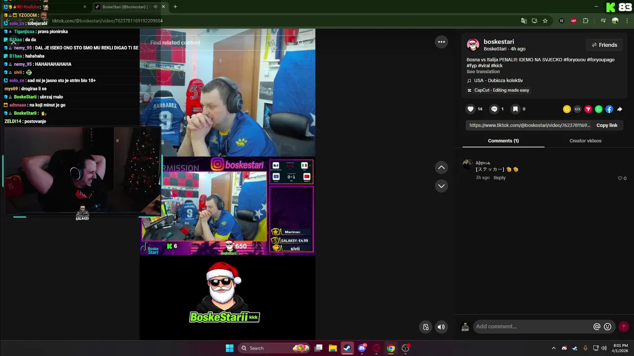Open the system volume tray icon
The height and width of the screenshot is (356, 634).
pyautogui.click(x=604, y=348)
